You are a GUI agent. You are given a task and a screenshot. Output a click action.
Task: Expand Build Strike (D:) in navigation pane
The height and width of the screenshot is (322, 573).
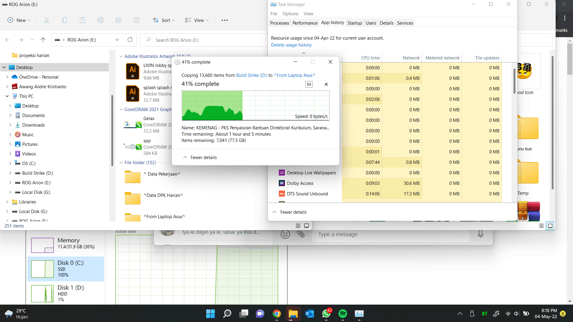10,173
